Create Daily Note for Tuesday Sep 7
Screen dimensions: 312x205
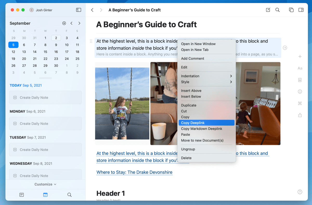[x=45, y=150]
